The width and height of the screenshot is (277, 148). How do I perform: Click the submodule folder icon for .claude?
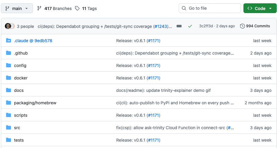(x=9, y=40)
